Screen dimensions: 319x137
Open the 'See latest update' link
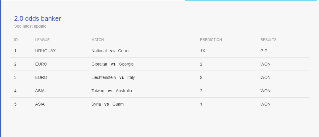click(x=30, y=26)
